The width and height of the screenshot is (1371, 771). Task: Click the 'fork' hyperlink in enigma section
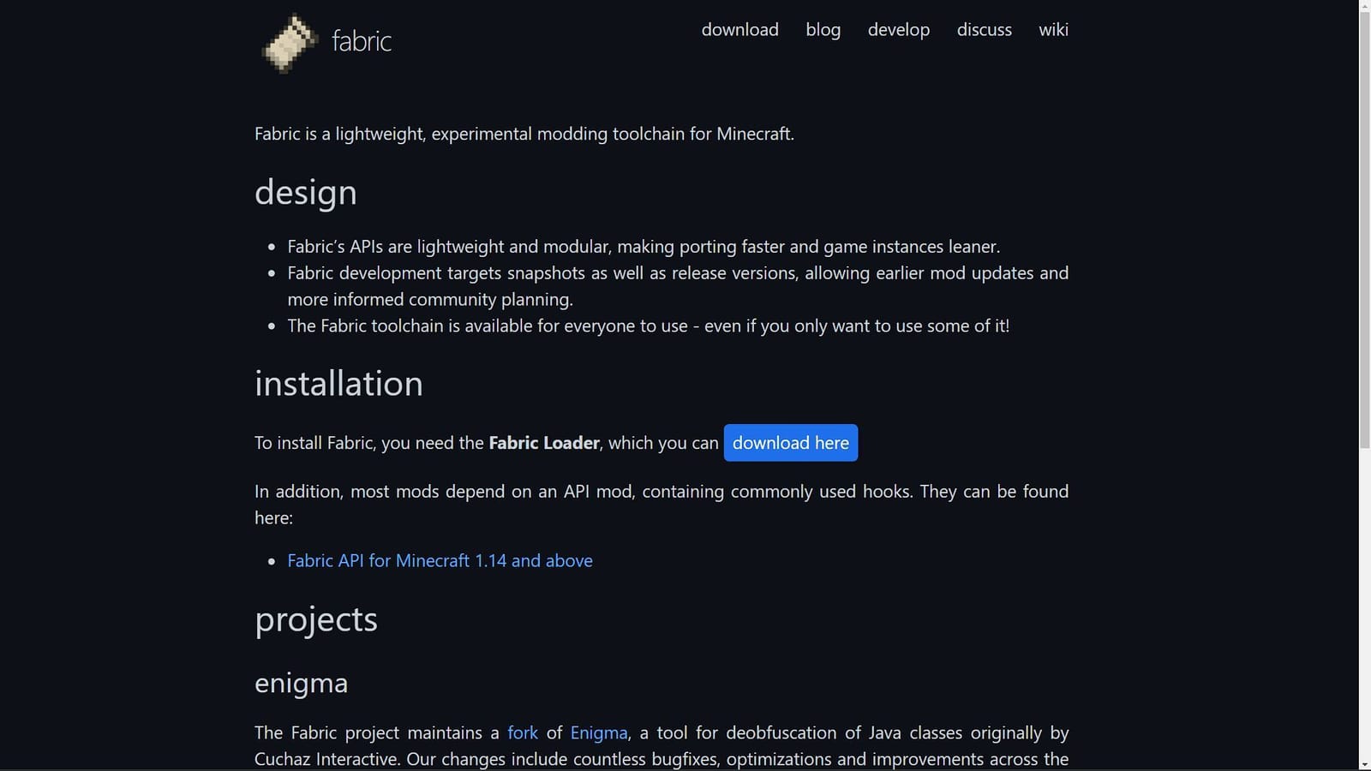[x=523, y=732]
